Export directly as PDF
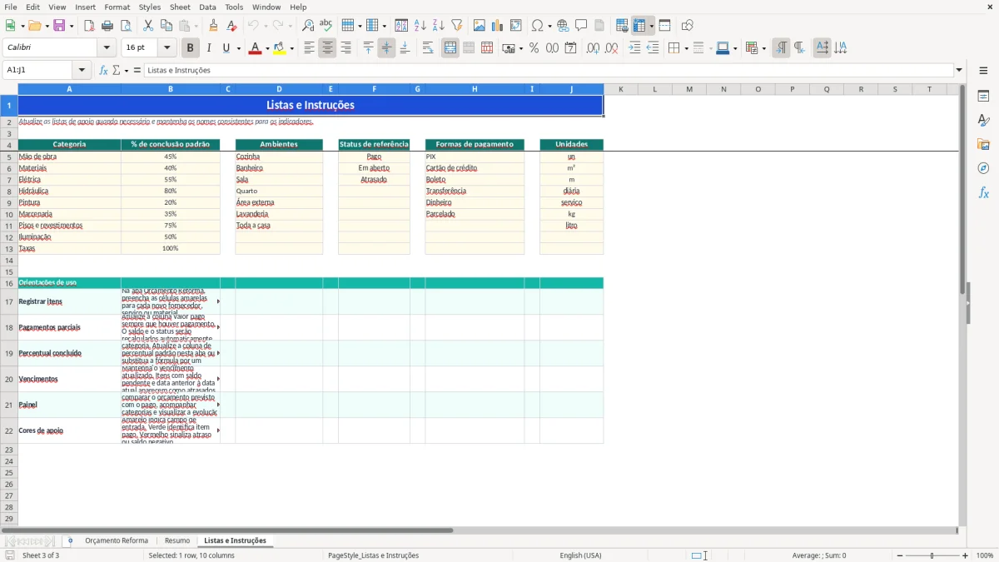999x562 pixels. (88, 26)
